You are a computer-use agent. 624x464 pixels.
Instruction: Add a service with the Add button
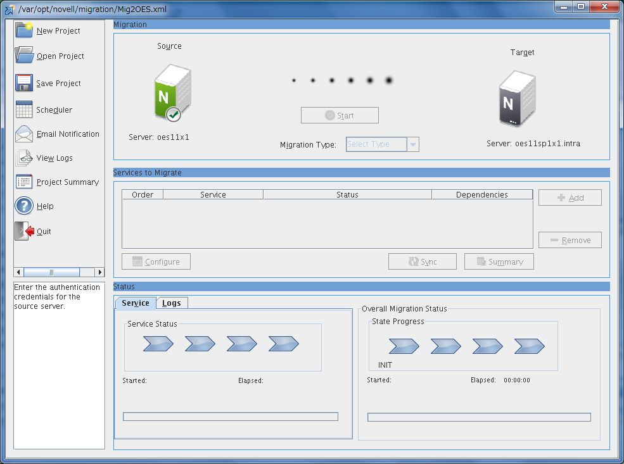[x=570, y=198]
